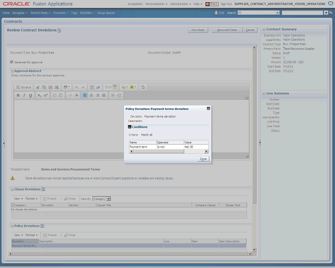Collapse the Policy Deviations section
The height and width of the screenshot is (268, 335).
point(12,226)
